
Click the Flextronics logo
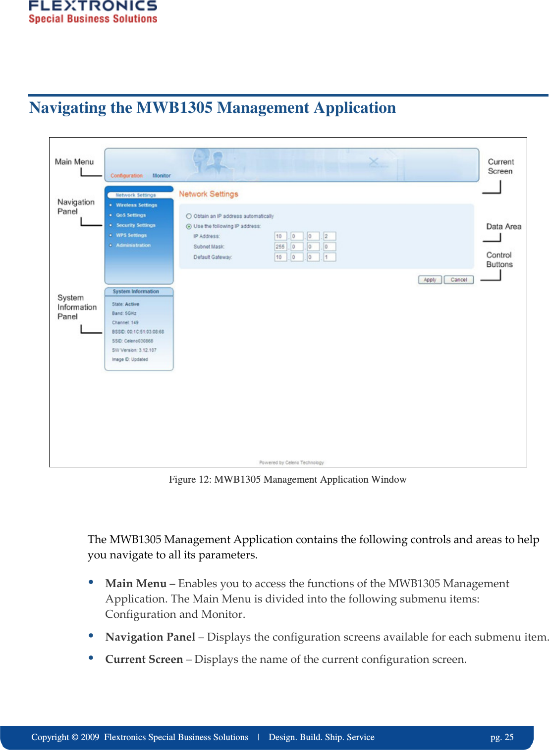(x=93, y=11)
